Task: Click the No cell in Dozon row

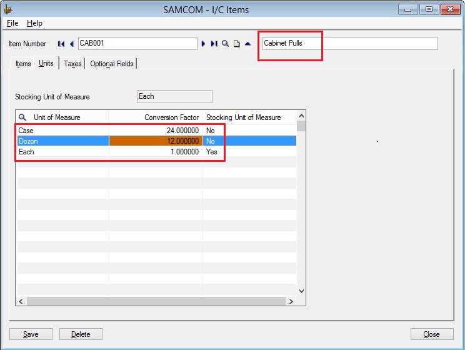Action: tap(249, 141)
